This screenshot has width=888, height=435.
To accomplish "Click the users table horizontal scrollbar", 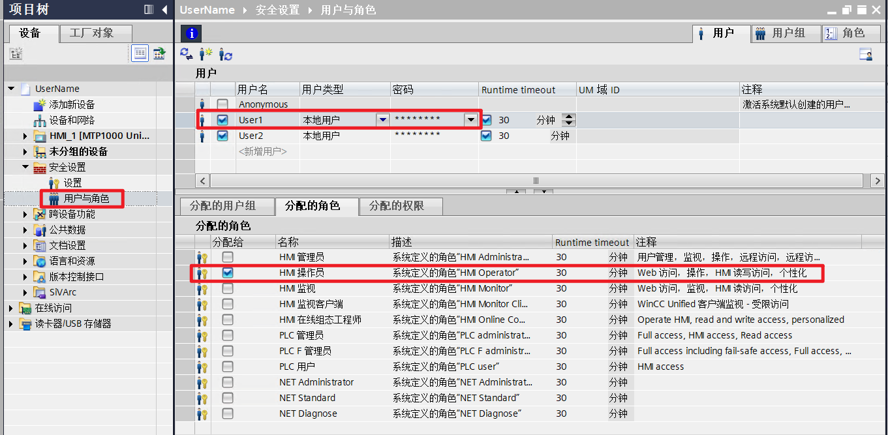I will [535, 181].
